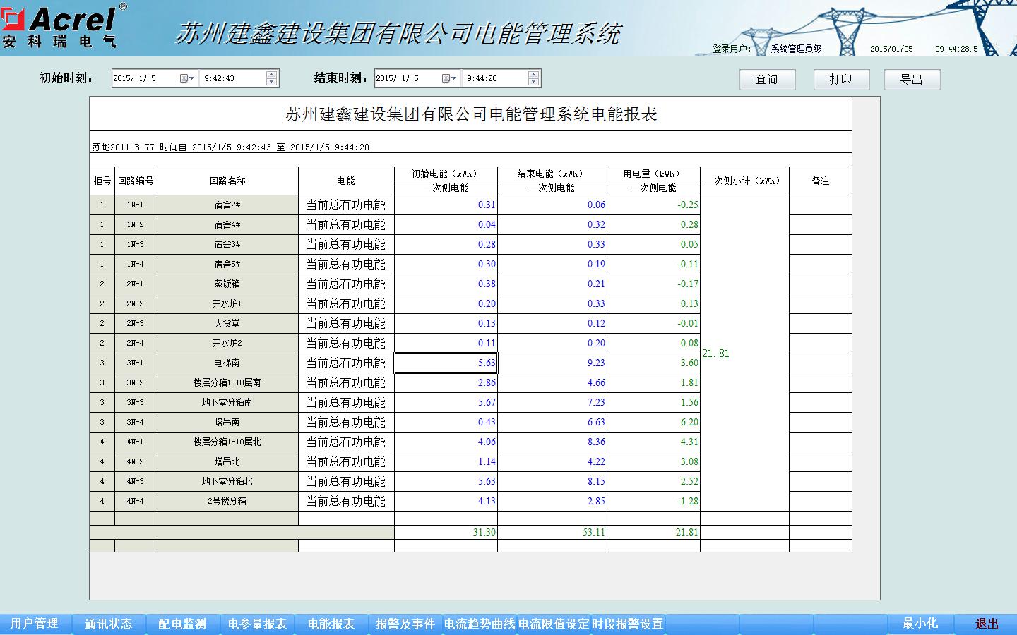
Task: Open the 用户管理 tab
Action: pyautogui.click(x=35, y=624)
